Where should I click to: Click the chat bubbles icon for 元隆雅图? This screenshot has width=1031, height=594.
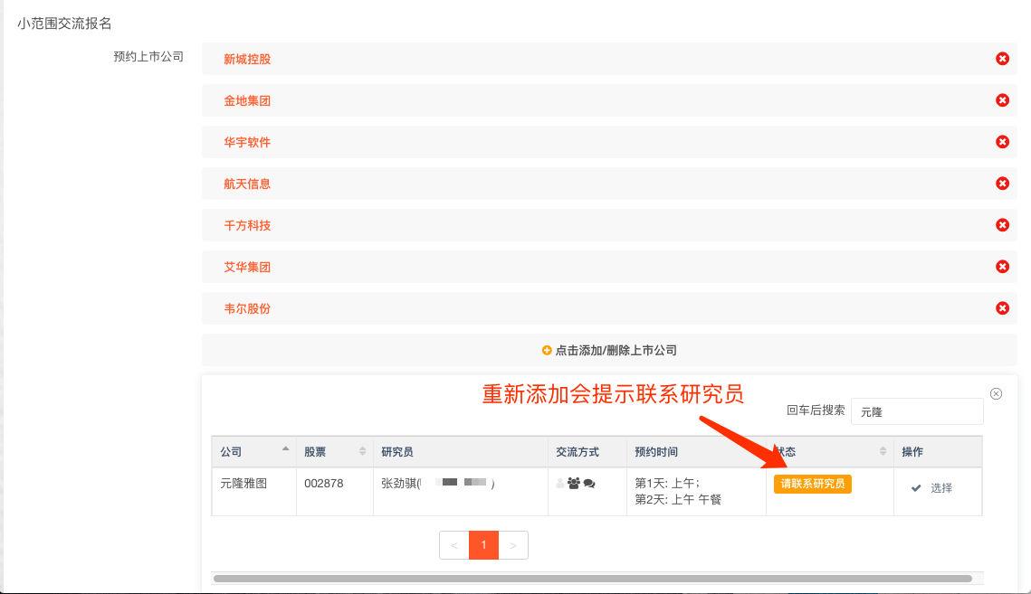tap(589, 484)
